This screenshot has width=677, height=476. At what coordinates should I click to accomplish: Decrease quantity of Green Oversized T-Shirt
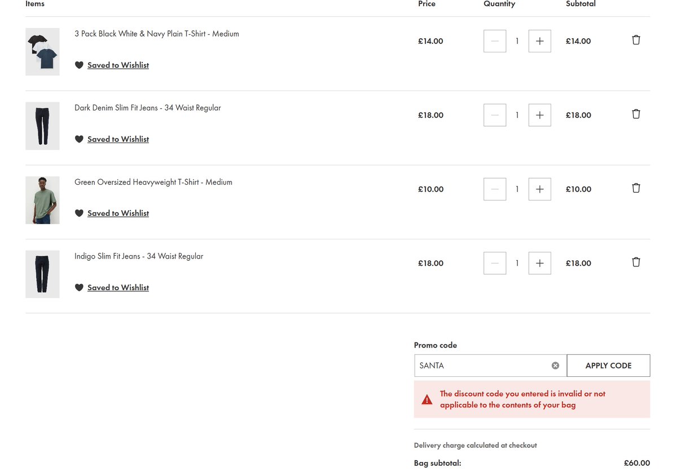[495, 189]
